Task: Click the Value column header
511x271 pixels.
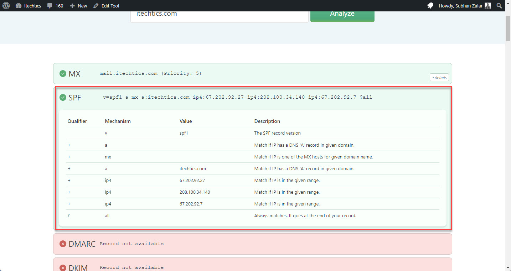Action: click(186, 121)
